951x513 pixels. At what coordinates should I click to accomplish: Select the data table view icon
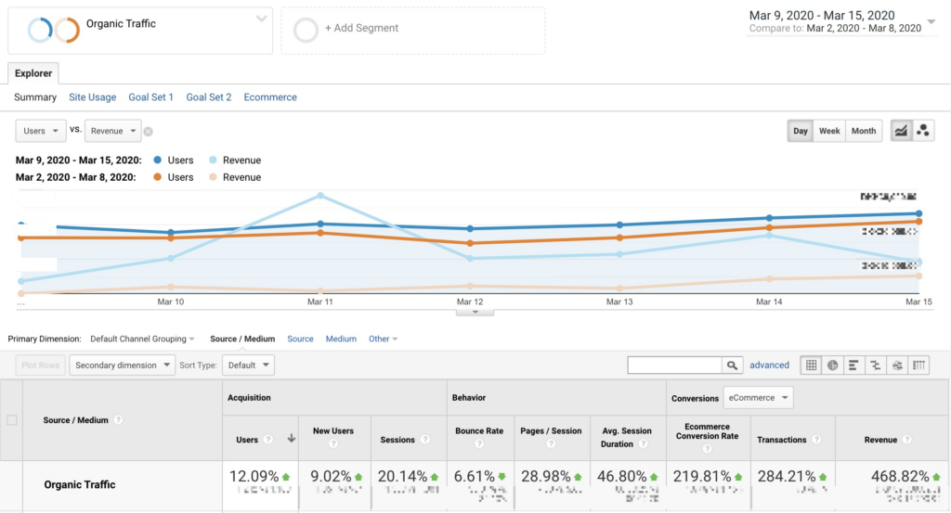pyautogui.click(x=811, y=366)
